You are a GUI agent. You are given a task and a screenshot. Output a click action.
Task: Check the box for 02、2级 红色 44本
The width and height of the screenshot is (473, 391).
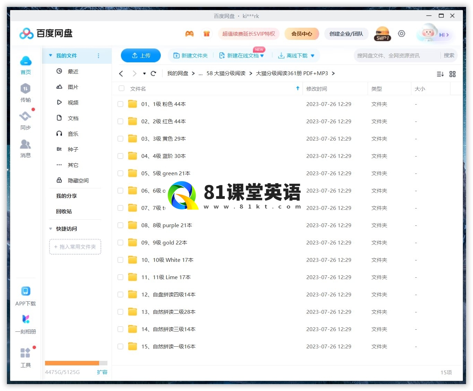(x=120, y=121)
